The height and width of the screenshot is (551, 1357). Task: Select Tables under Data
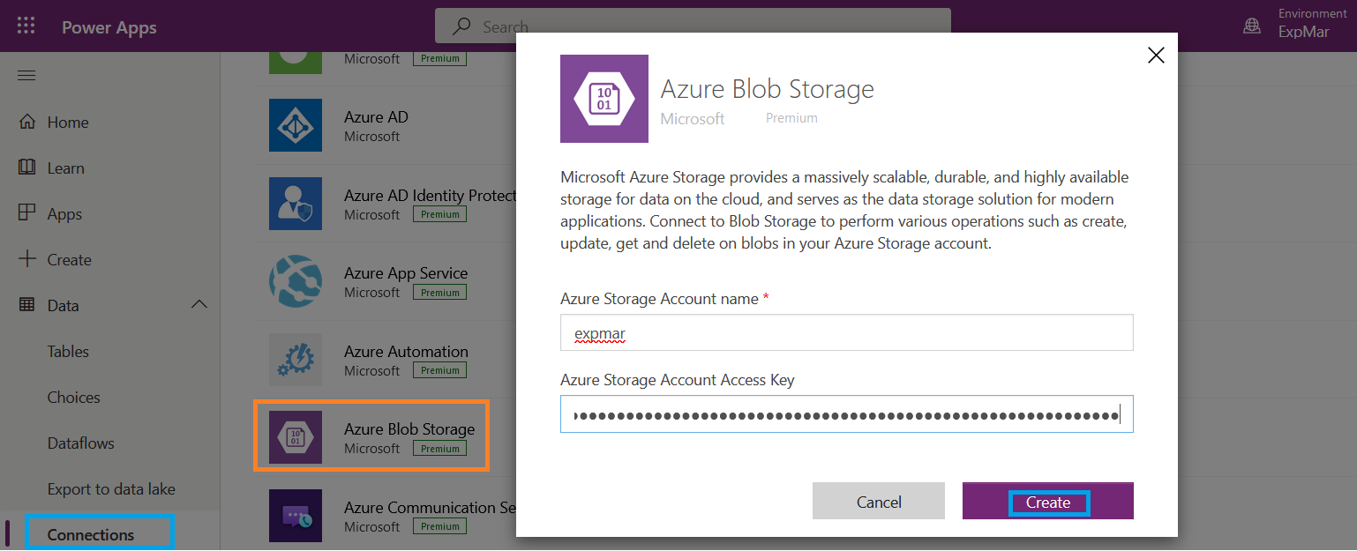68,352
